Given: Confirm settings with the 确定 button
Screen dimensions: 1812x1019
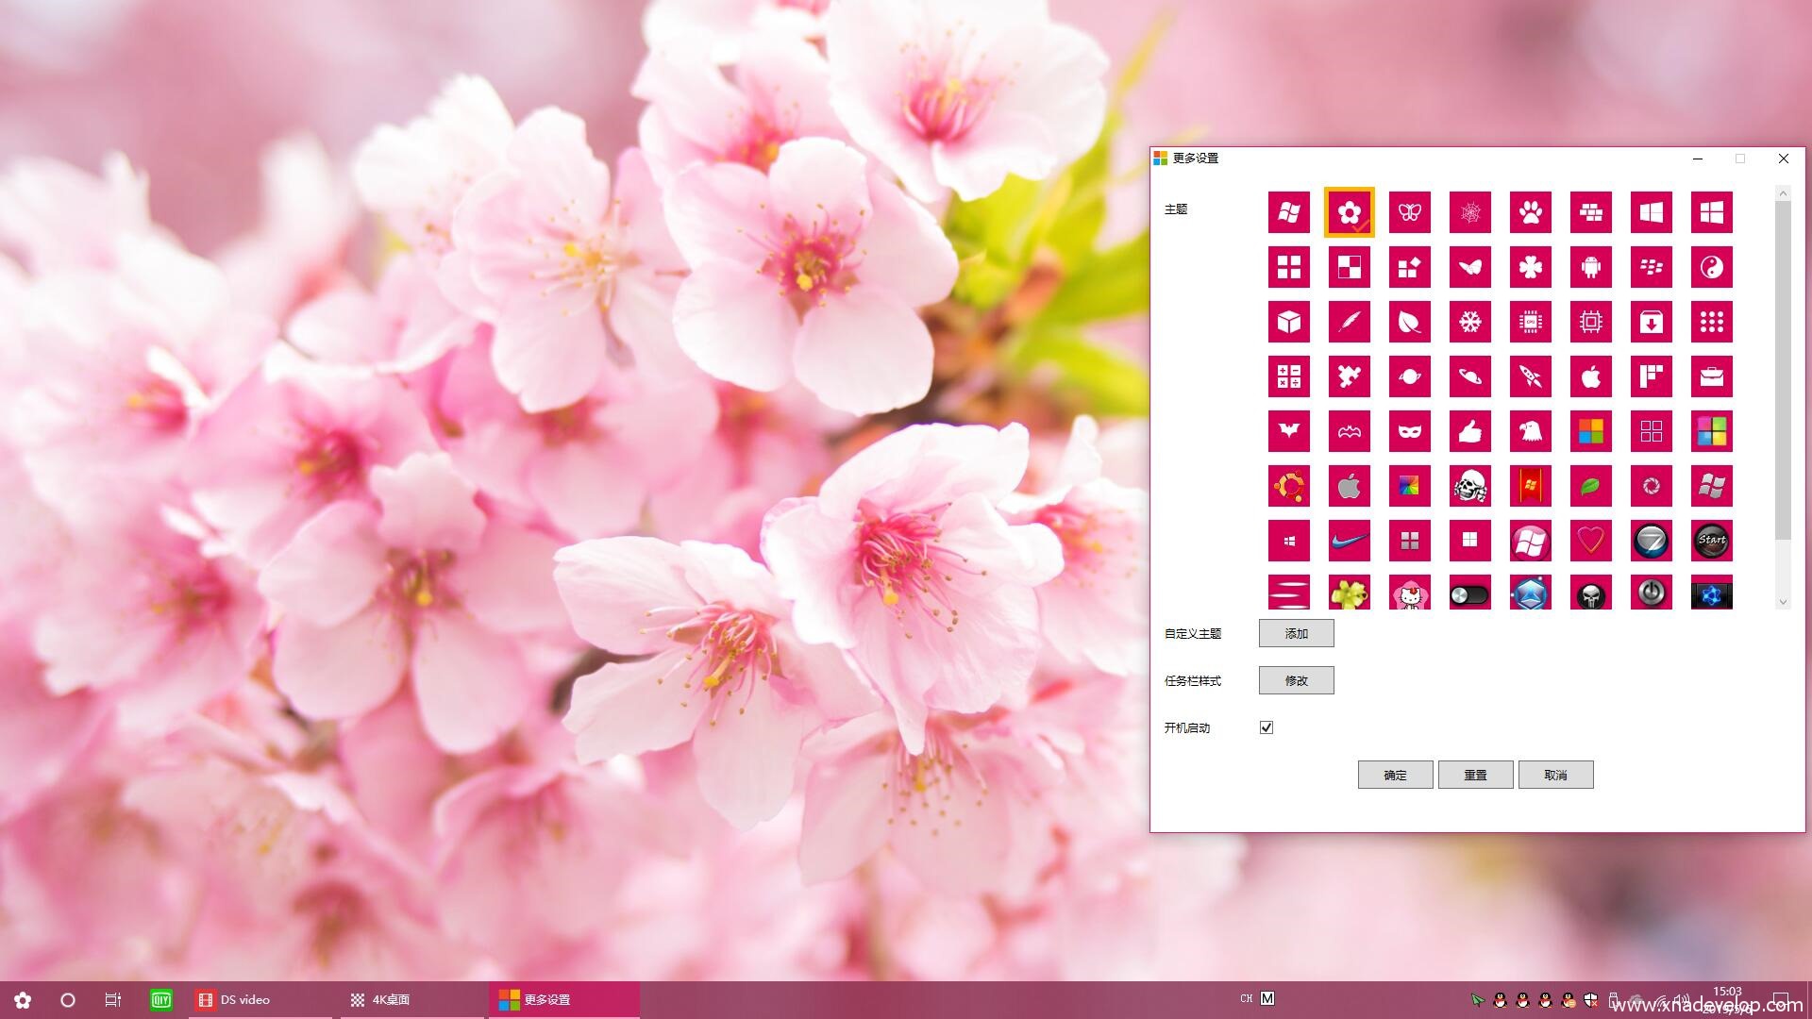Looking at the screenshot, I should tap(1395, 775).
